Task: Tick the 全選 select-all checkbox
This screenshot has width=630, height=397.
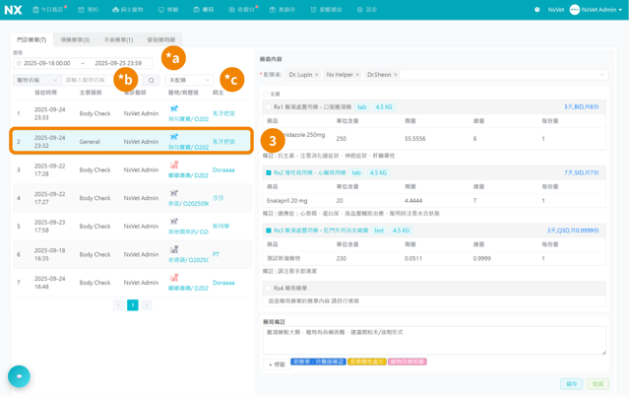Action: [x=265, y=94]
